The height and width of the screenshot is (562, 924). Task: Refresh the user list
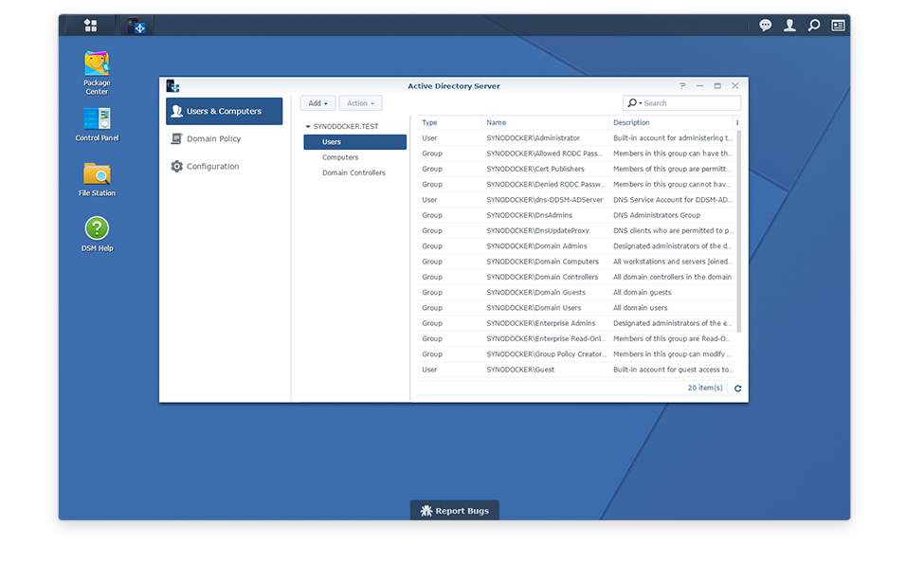[737, 389]
